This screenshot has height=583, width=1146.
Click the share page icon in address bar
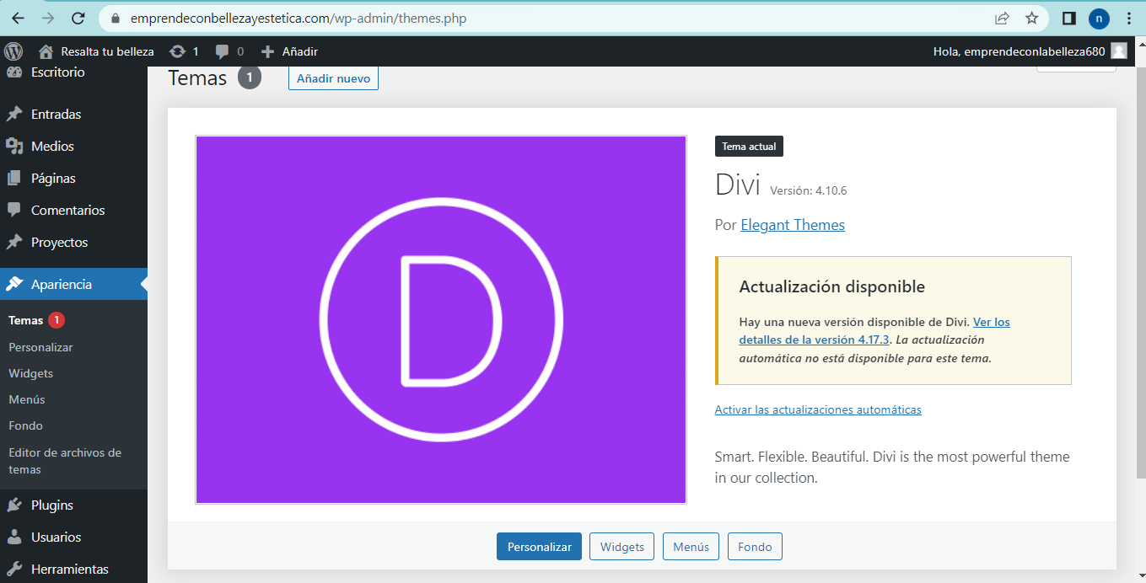point(1002,18)
